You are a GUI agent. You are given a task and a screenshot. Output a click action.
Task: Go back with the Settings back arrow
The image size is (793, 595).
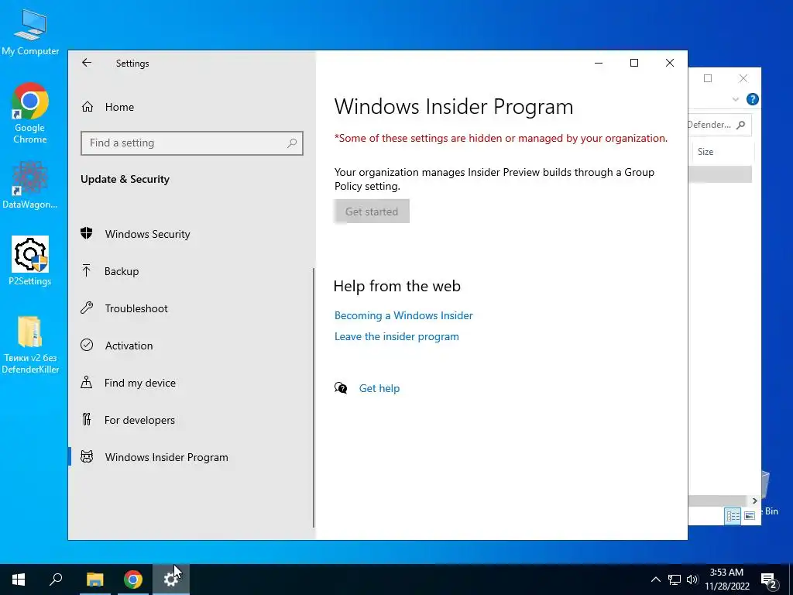(x=87, y=63)
